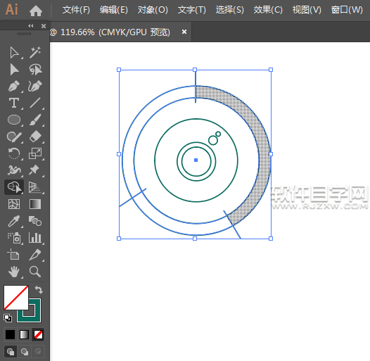
Task: Choose the Type tool
Action: (14, 103)
